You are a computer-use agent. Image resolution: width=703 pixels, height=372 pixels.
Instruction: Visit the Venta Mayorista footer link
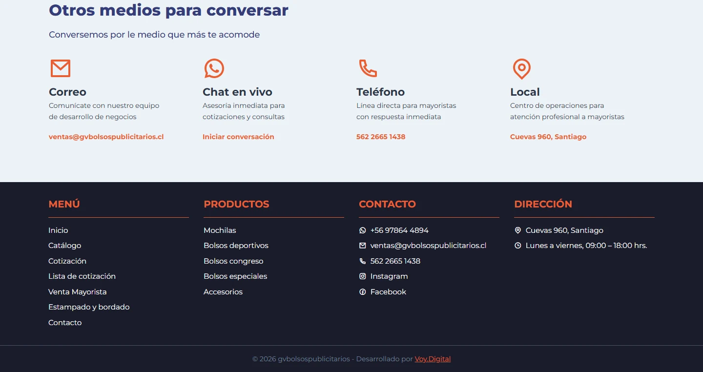point(77,292)
